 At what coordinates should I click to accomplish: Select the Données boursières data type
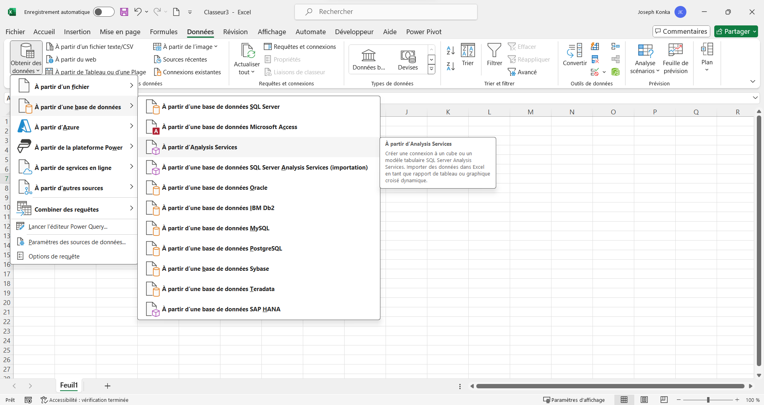pyautogui.click(x=368, y=60)
